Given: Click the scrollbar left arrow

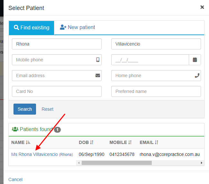Looking at the screenshot, I should 79,163.
